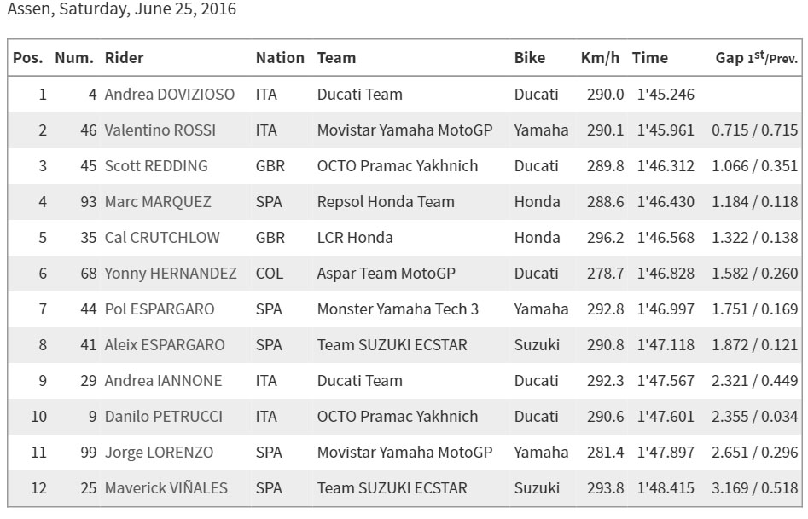Viewport: 808px width, 519px height.
Task: Select rider name Andrea IANNONE
Action: coord(163,380)
